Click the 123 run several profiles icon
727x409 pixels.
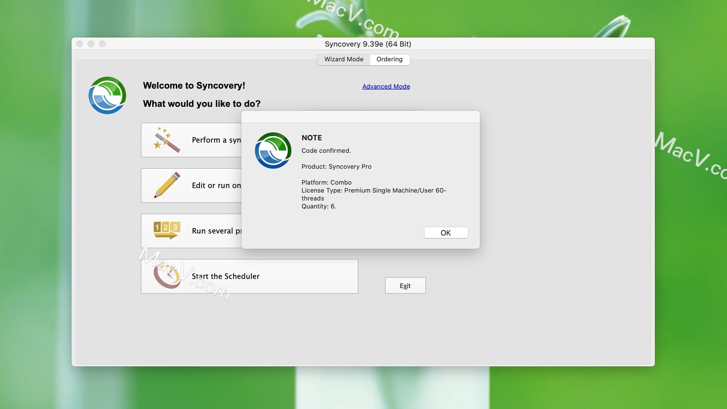click(x=167, y=230)
